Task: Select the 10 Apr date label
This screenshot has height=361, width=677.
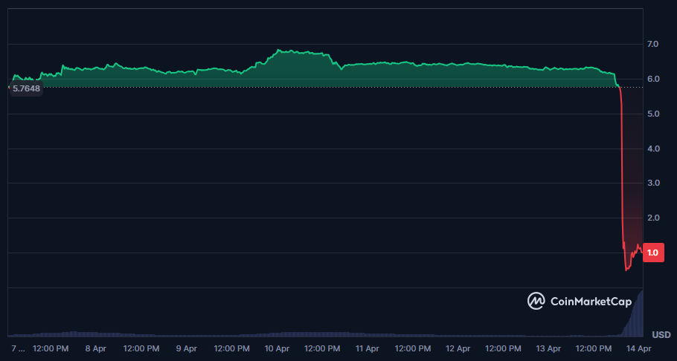Action: (277, 348)
